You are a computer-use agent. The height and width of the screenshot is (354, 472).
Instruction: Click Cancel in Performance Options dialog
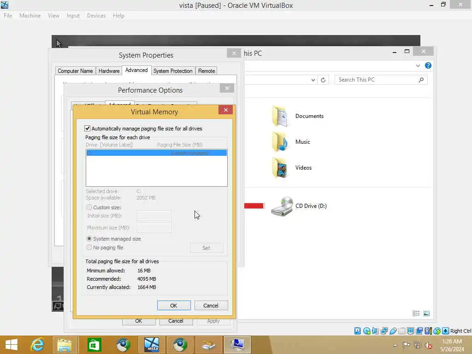pyautogui.click(x=176, y=321)
